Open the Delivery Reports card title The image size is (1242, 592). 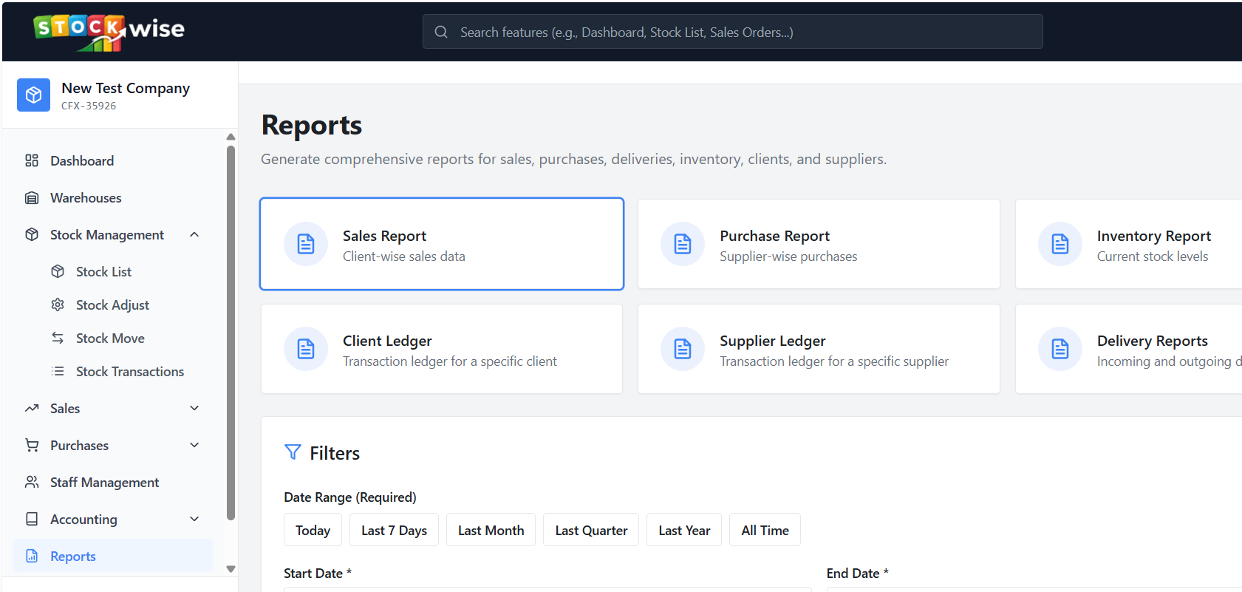1152,341
